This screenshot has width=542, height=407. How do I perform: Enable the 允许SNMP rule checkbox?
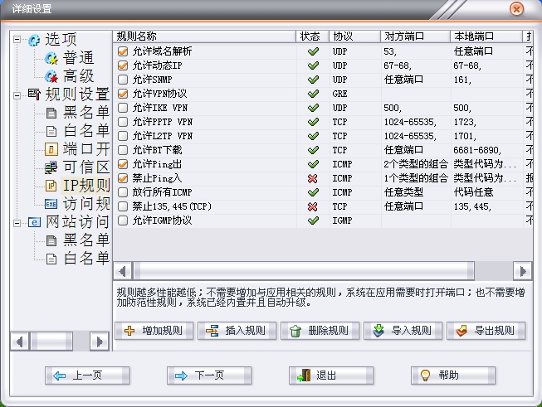(123, 80)
